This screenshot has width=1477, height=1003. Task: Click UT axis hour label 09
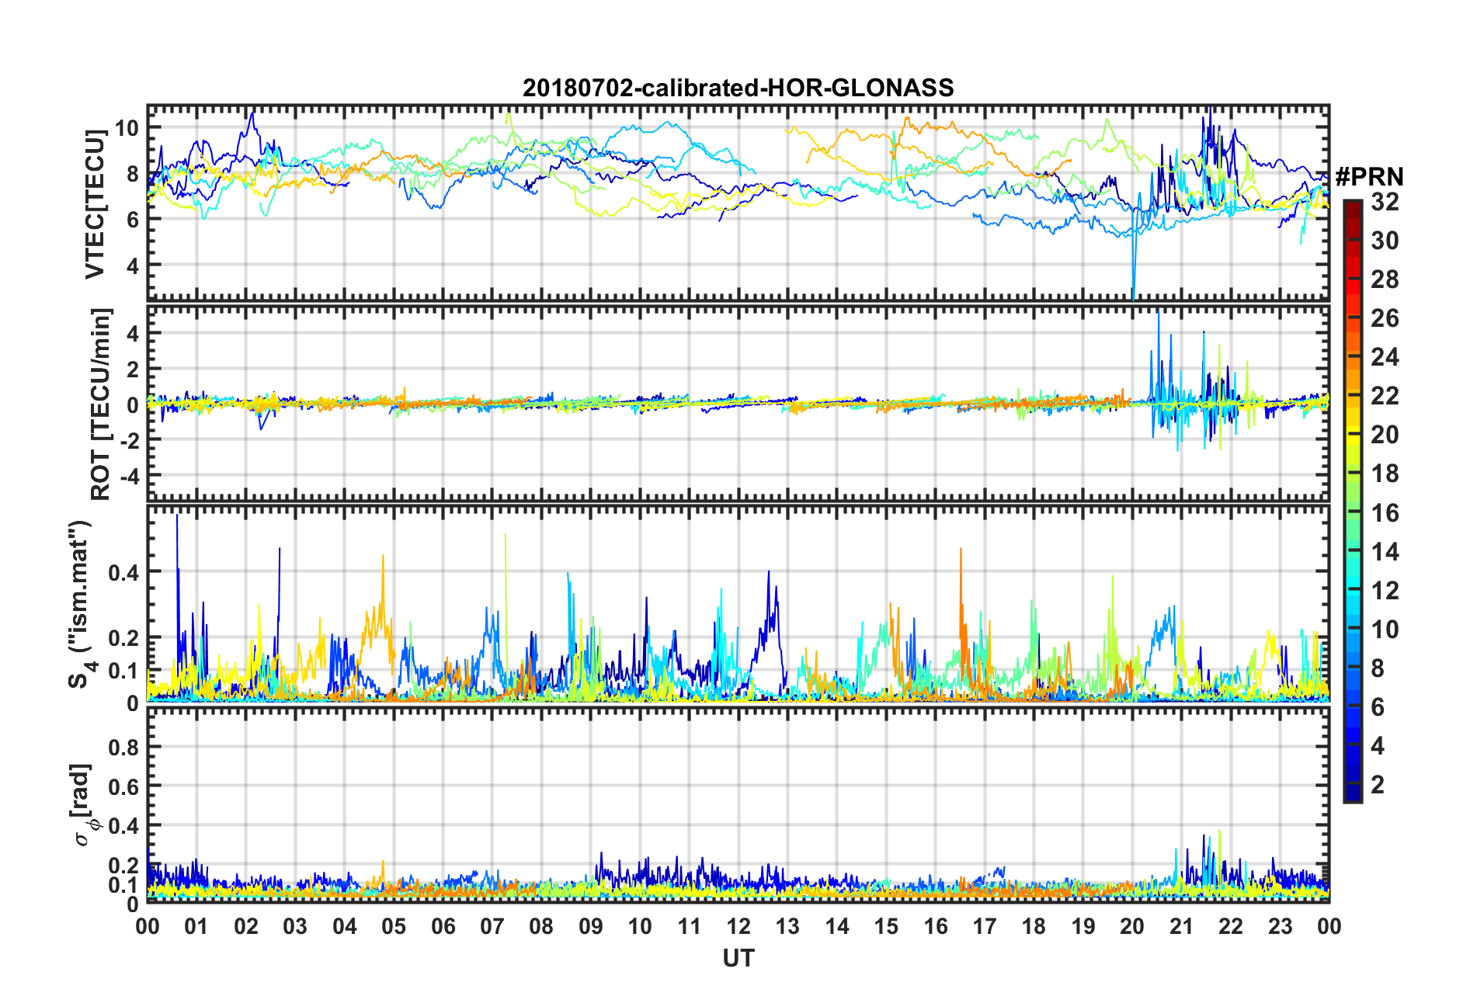[591, 926]
